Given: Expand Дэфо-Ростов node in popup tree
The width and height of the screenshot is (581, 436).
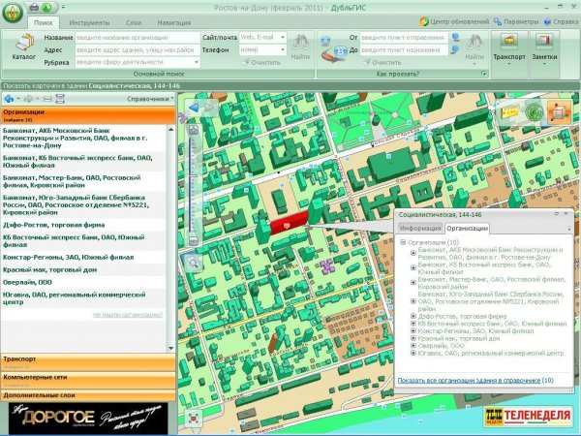Looking at the screenshot, I should 413,316.
